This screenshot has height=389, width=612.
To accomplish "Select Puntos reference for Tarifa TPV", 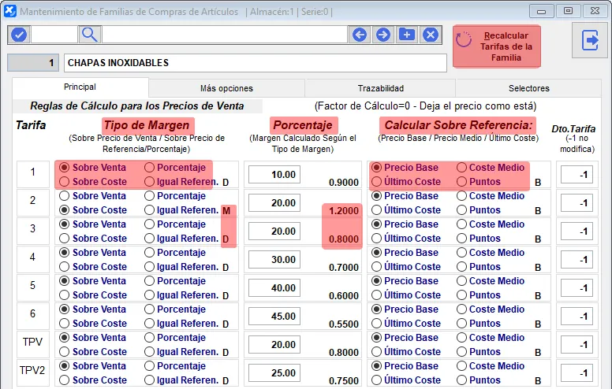I will 461,352.
